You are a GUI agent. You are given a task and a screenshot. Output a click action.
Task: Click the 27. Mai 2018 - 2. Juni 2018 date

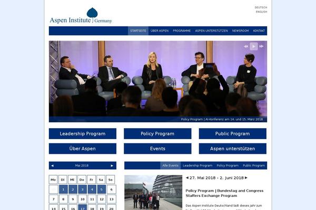216,178
